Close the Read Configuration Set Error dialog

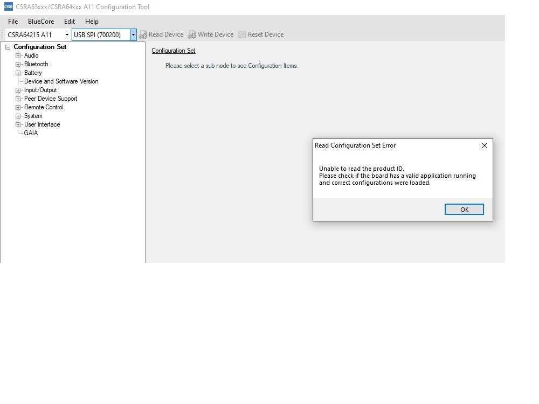485,145
